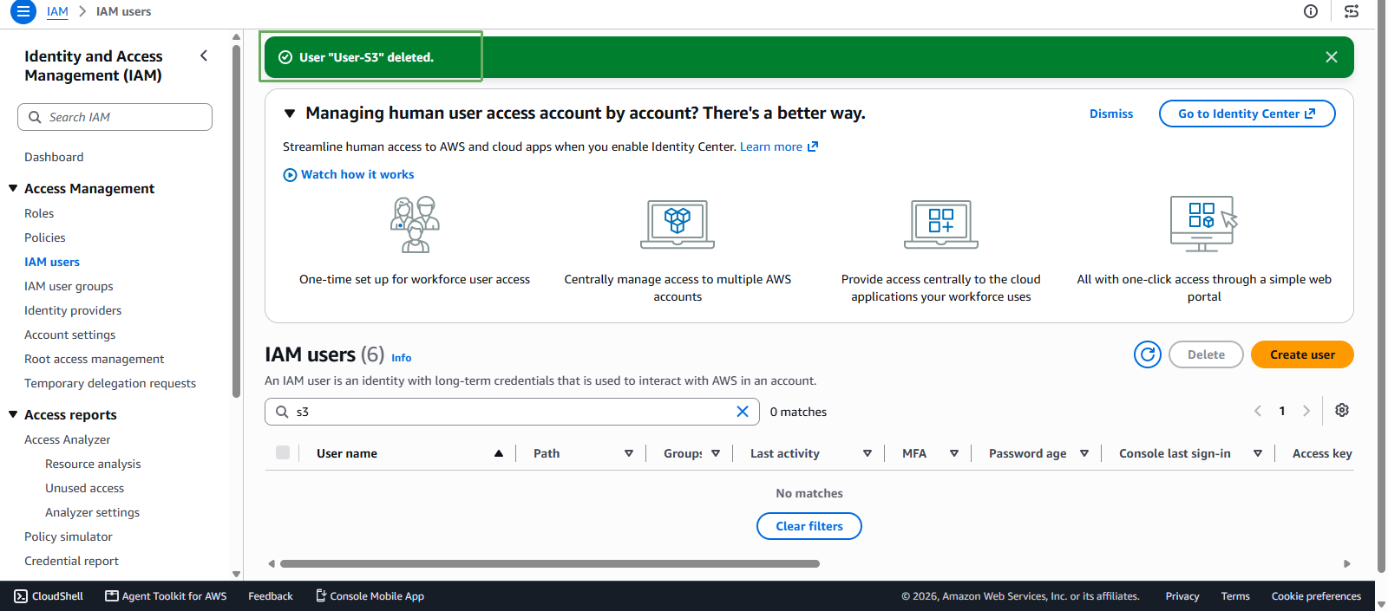Click the Watch how it works play icon
The width and height of the screenshot is (1388, 611).
point(290,175)
